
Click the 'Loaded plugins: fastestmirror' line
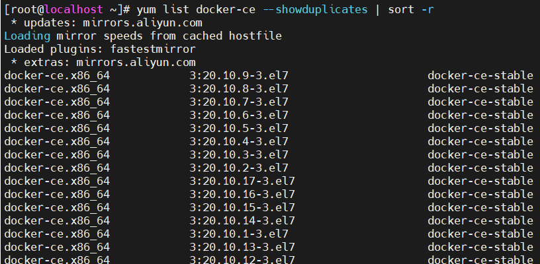point(100,49)
